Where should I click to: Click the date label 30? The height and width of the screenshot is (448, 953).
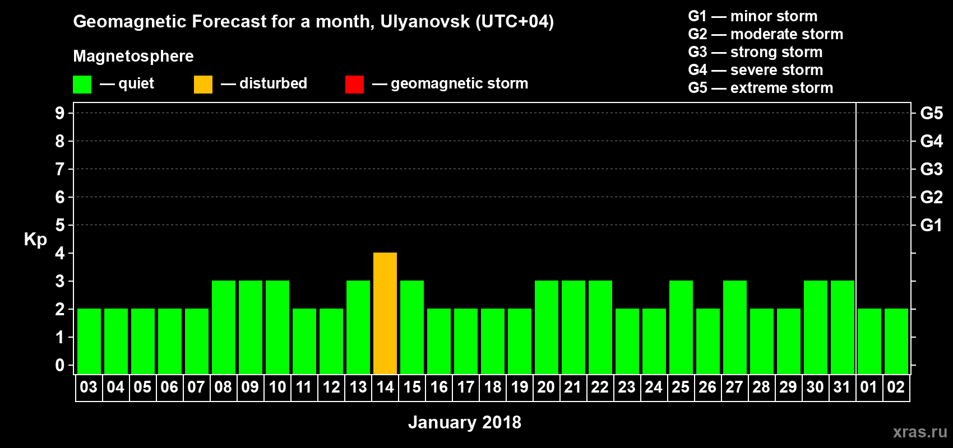pyautogui.click(x=815, y=387)
